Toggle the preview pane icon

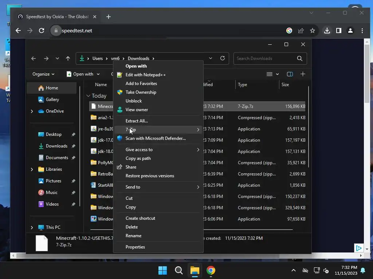(290, 74)
